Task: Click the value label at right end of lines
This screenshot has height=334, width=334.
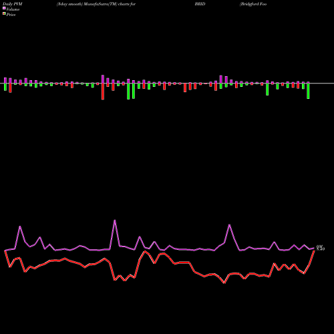Action: point(321,248)
